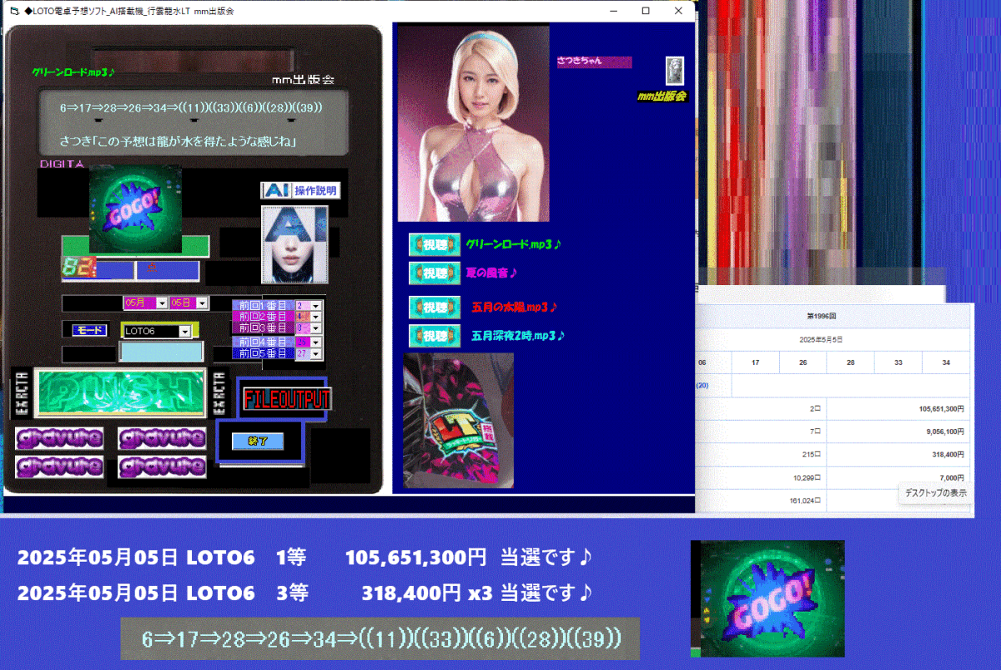Image resolution: width=1001 pixels, height=670 pixels.
Task: Click the LT machine photo thumbnail
Action: [x=457, y=421]
